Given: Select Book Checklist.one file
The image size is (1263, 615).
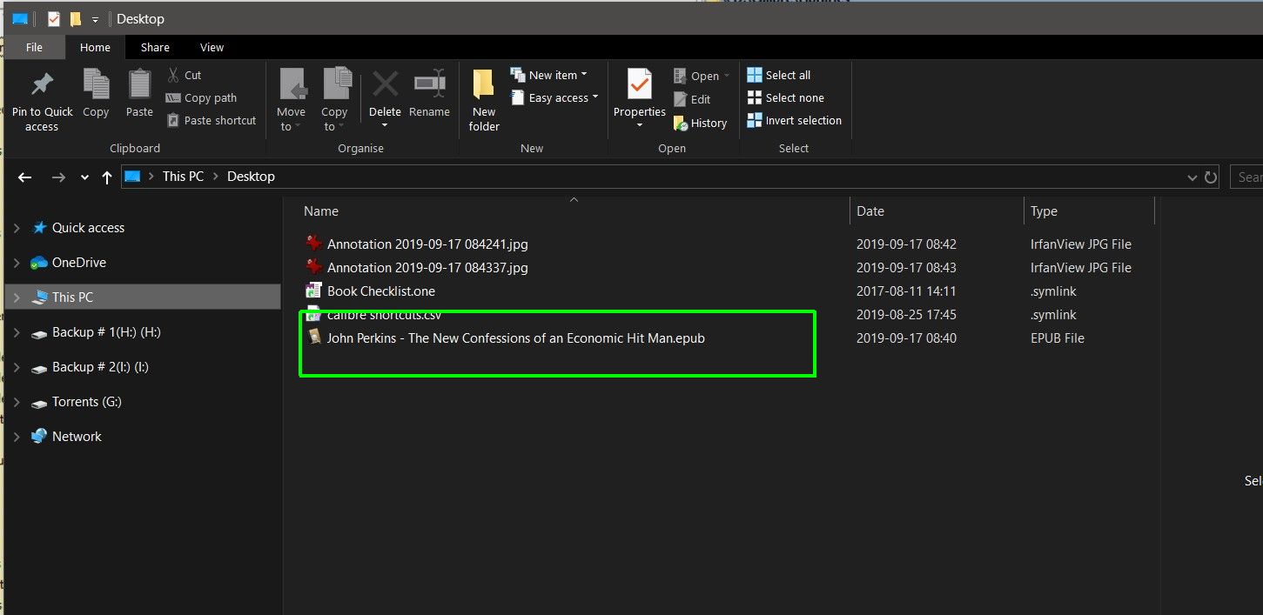Looking at the screenshot, I should tap(381, 291).
